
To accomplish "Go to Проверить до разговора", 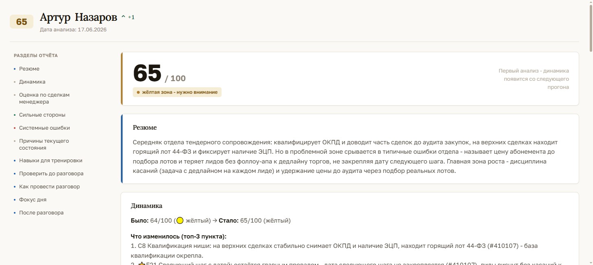I will point(51,174).
